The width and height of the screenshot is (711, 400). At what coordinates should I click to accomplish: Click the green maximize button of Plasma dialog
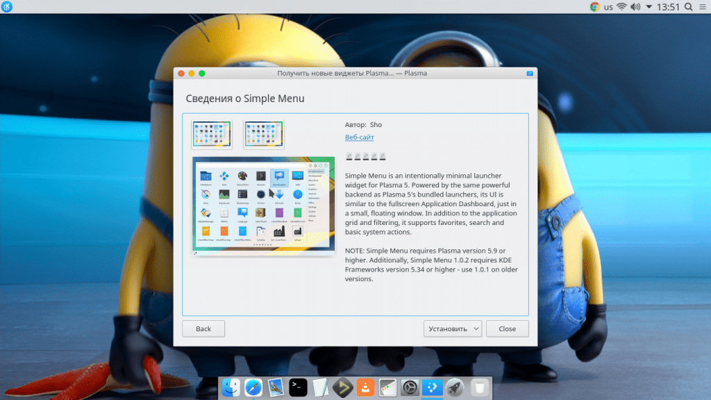202,74
